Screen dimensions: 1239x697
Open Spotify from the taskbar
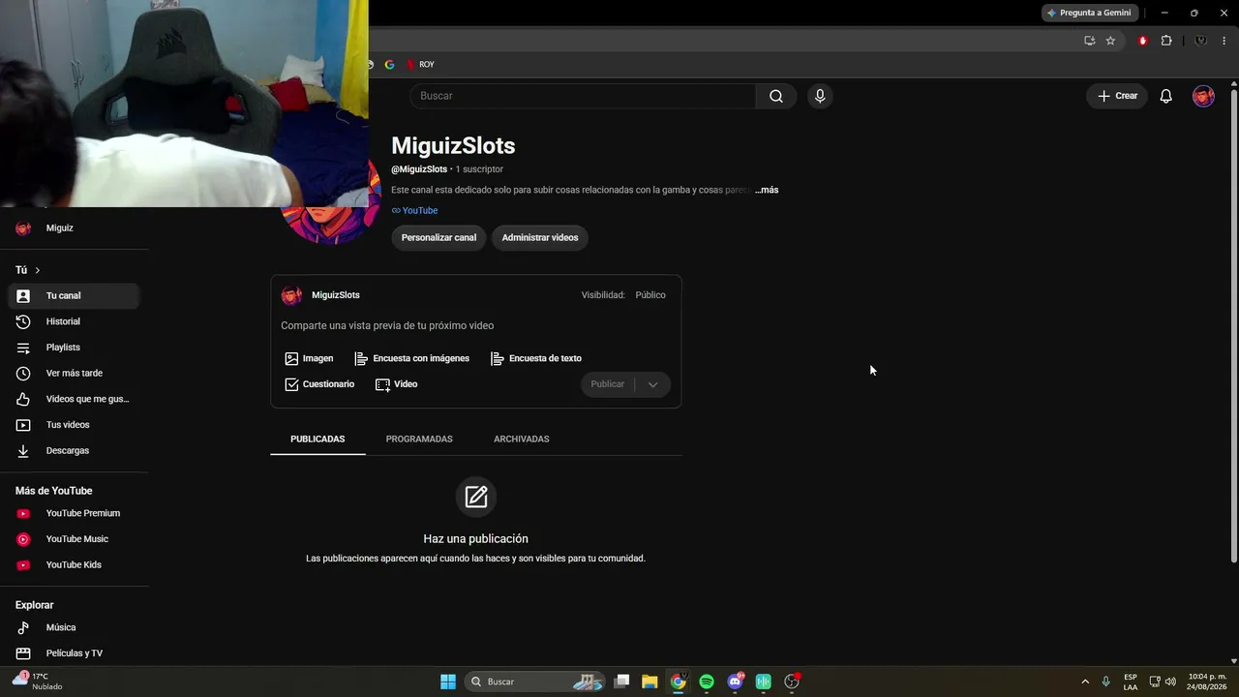pos(707,682)
